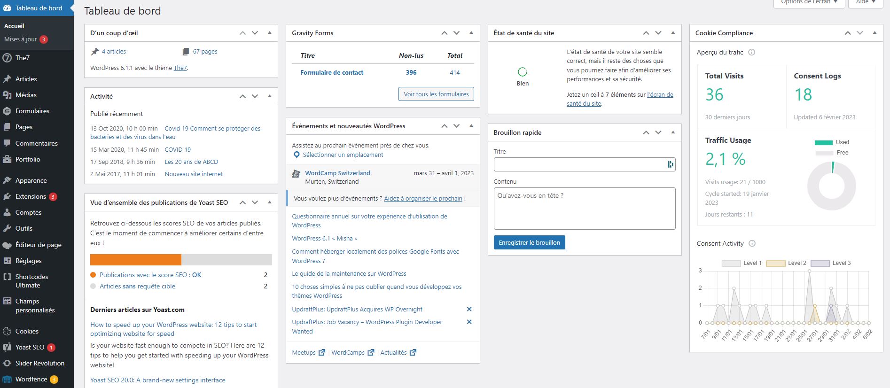Click Sélectionner un emplacement link
This screenshot has height=388, width=890.
pos(343,155)
